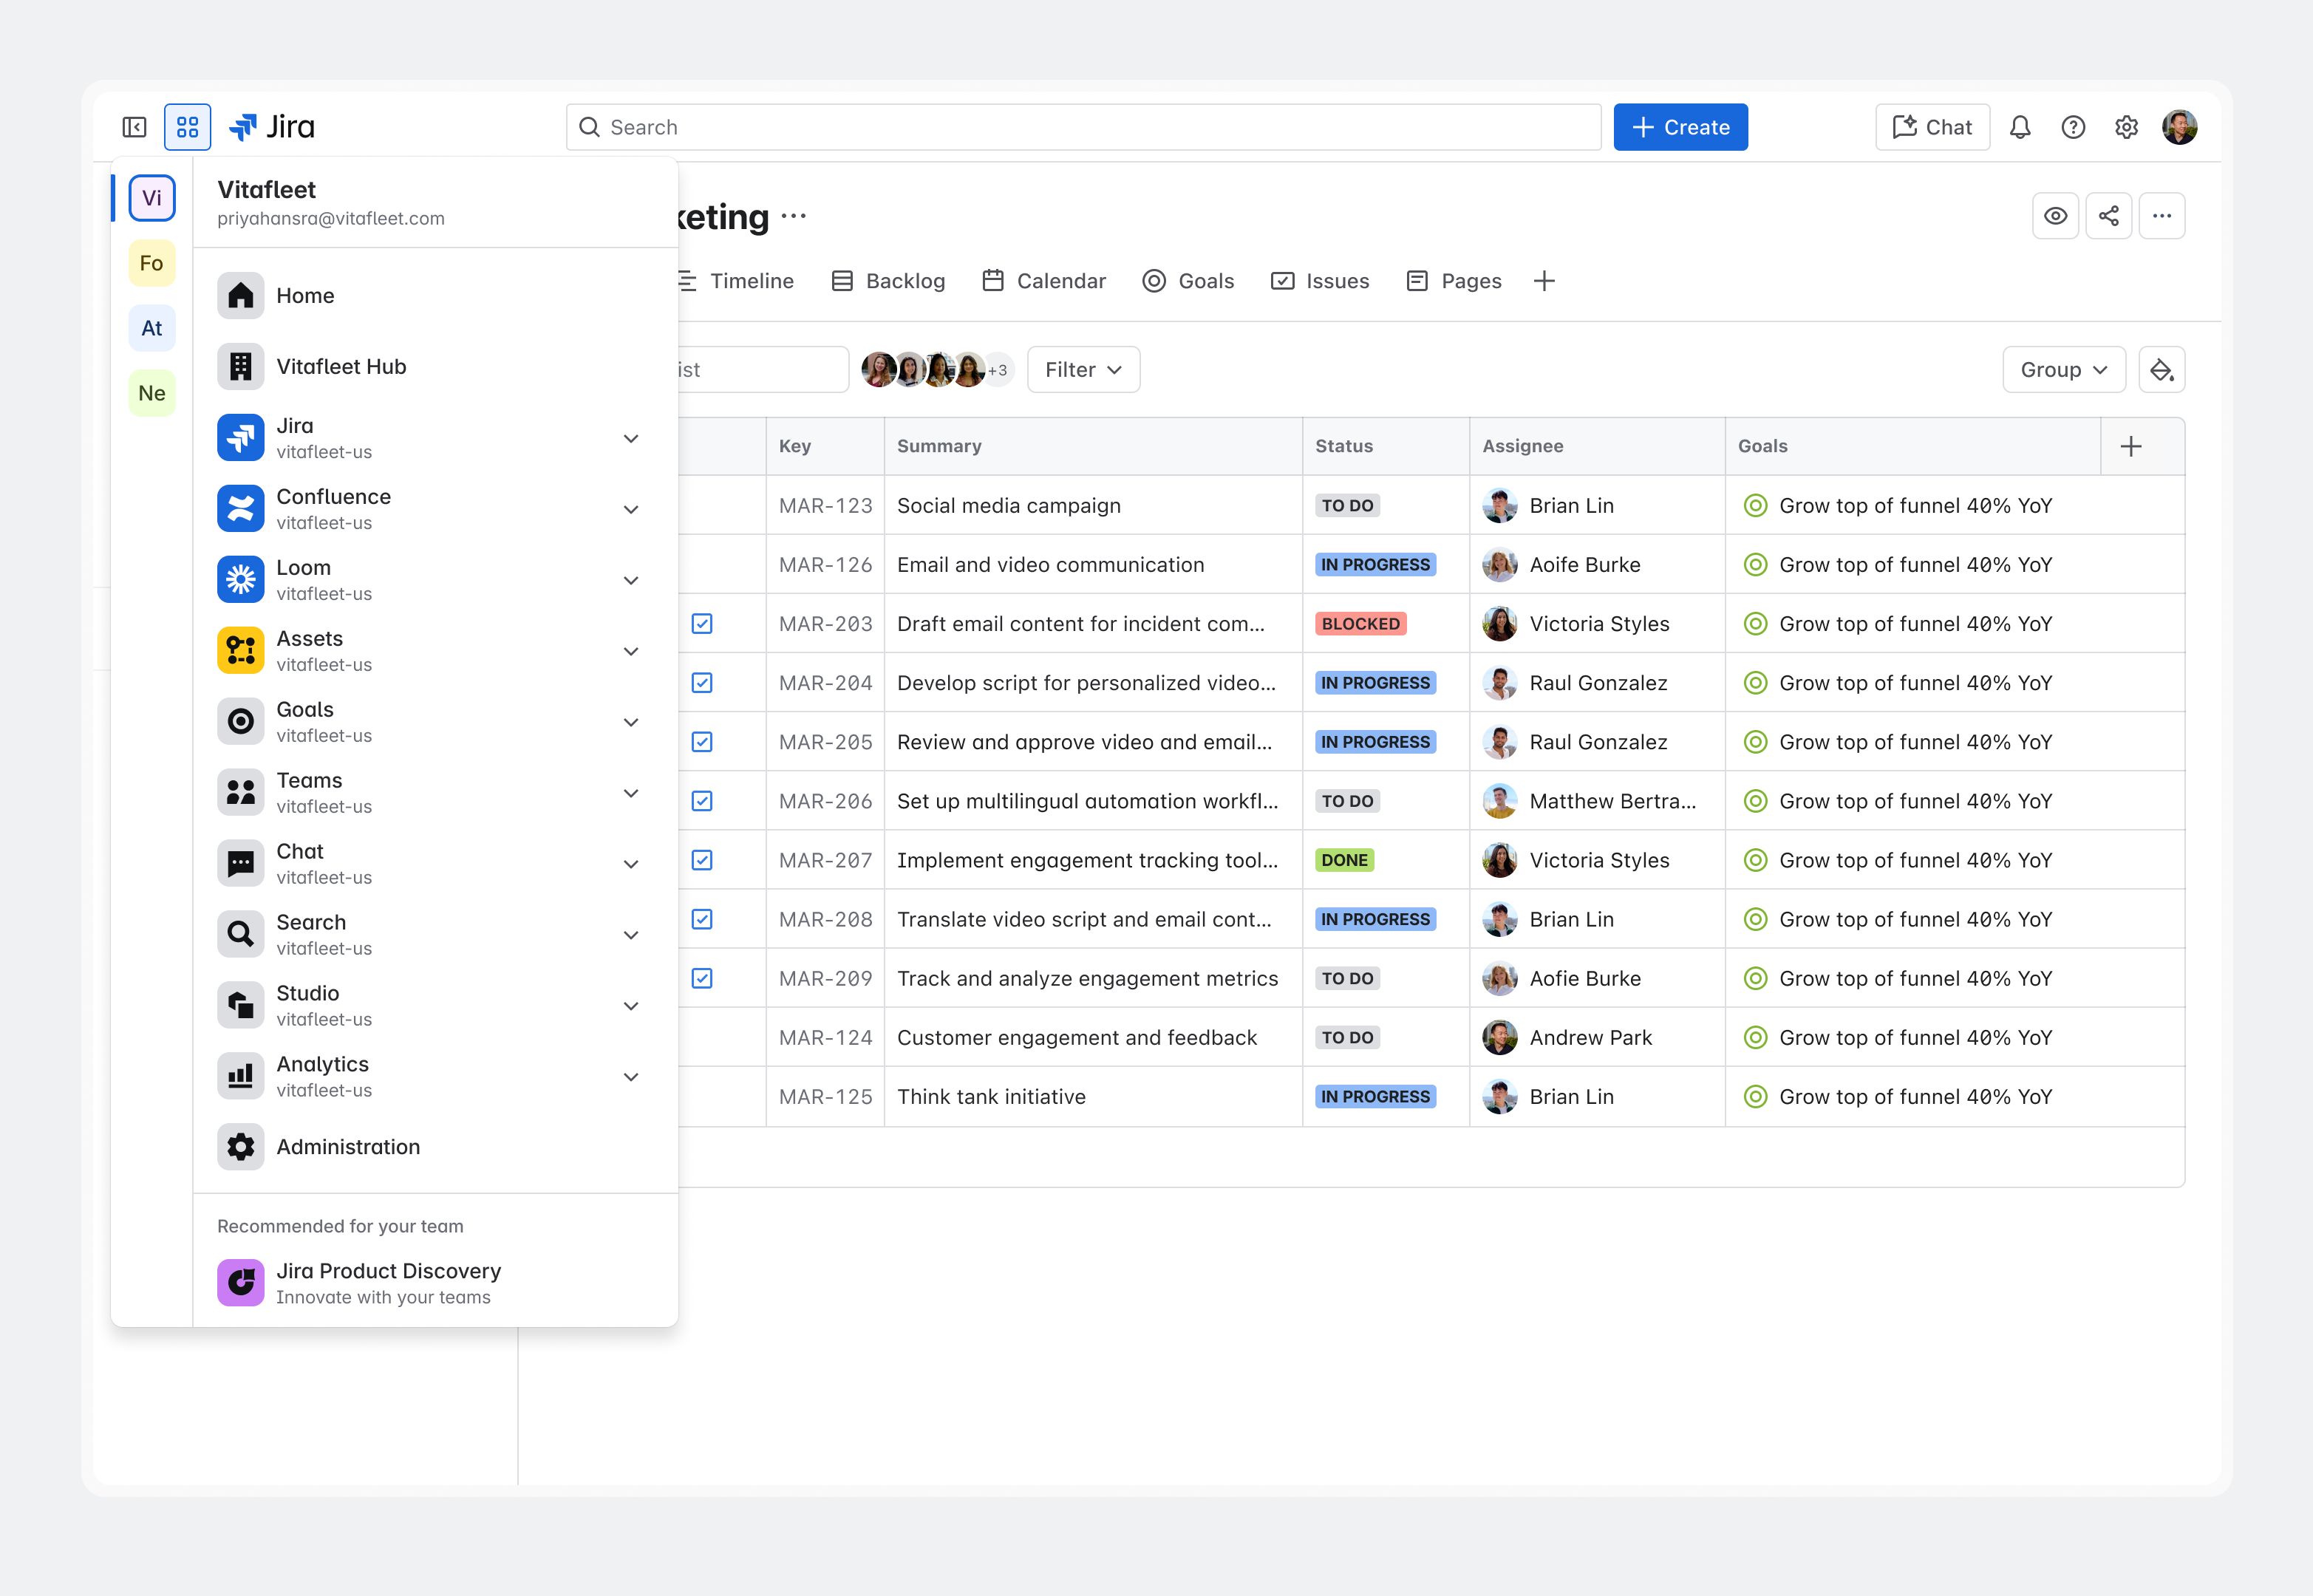
Task: Open the more actions ellipsis button top right
Action: tap(2161, 216)
